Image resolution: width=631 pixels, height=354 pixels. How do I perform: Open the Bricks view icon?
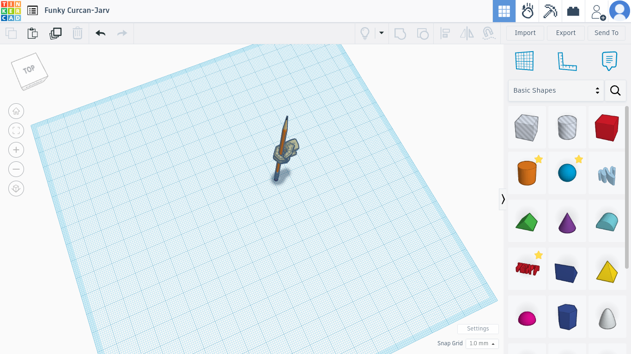point(573,11)
